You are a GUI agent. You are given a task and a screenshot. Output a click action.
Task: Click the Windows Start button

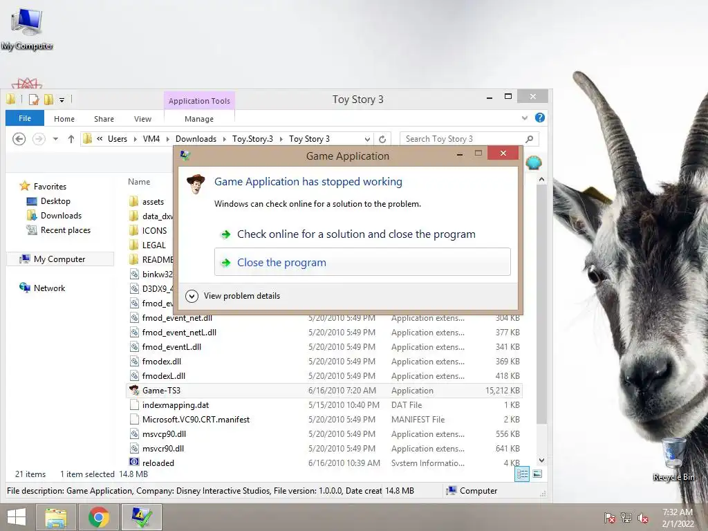[17, 517]
